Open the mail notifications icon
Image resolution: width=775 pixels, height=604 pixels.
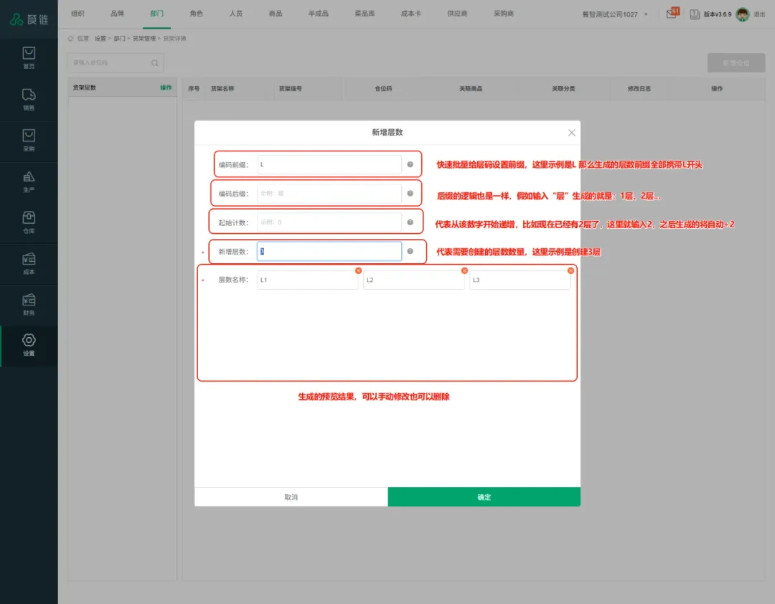click(672, 14)
